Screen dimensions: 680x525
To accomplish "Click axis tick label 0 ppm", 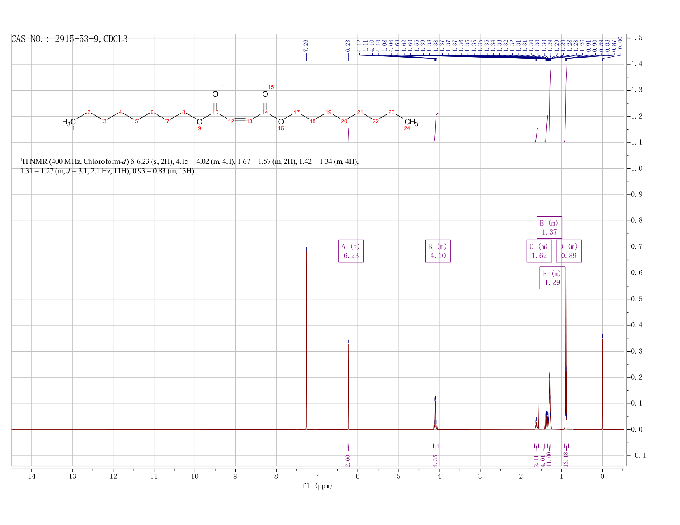I will (603, 476).
